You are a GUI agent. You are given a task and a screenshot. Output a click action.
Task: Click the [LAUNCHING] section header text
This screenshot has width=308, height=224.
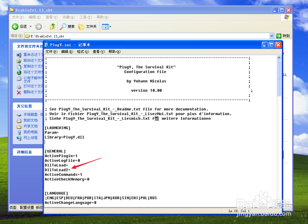click(58, 128)
